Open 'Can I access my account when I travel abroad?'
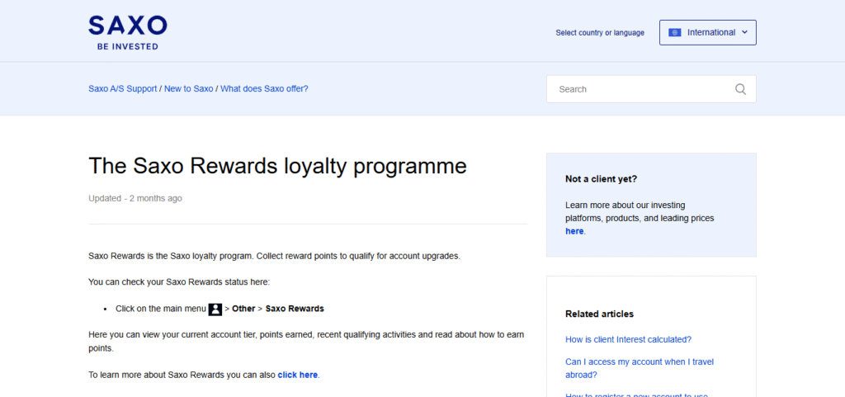 coord(640,368)
